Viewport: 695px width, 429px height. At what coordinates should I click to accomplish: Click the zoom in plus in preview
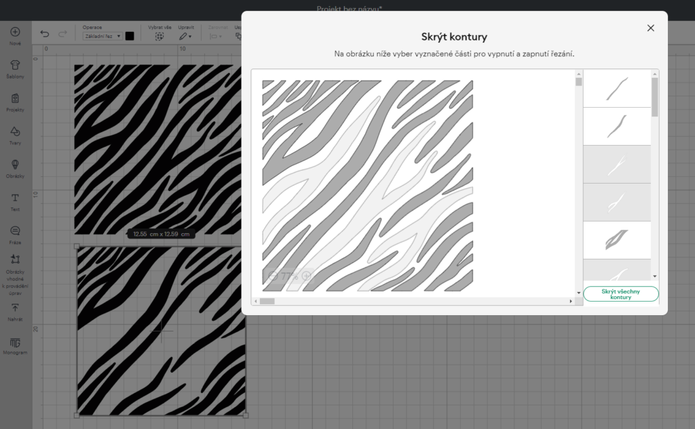pyautogui.click(x=307, y=276)
